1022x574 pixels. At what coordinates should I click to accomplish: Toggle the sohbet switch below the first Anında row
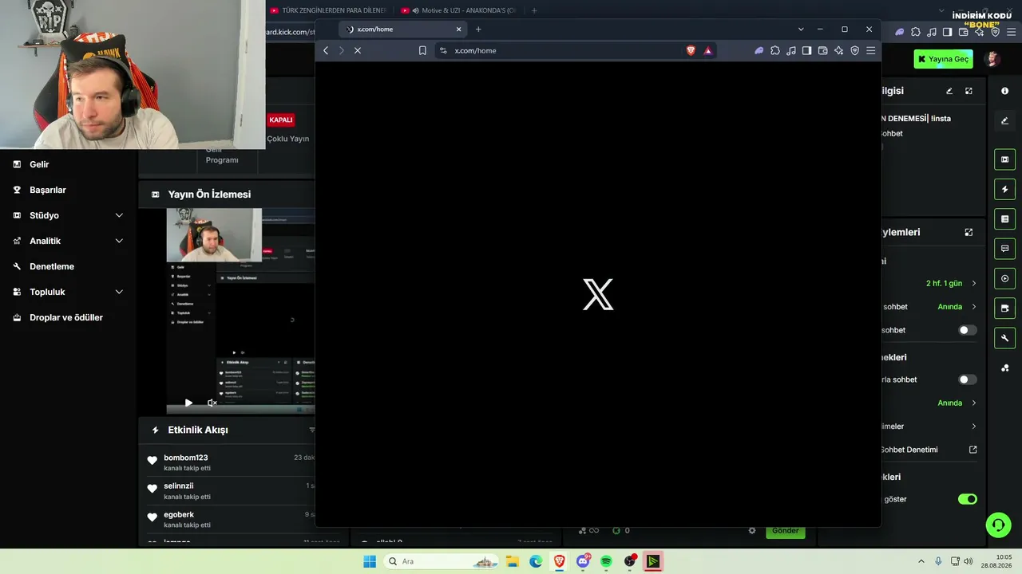pos(968,330)
